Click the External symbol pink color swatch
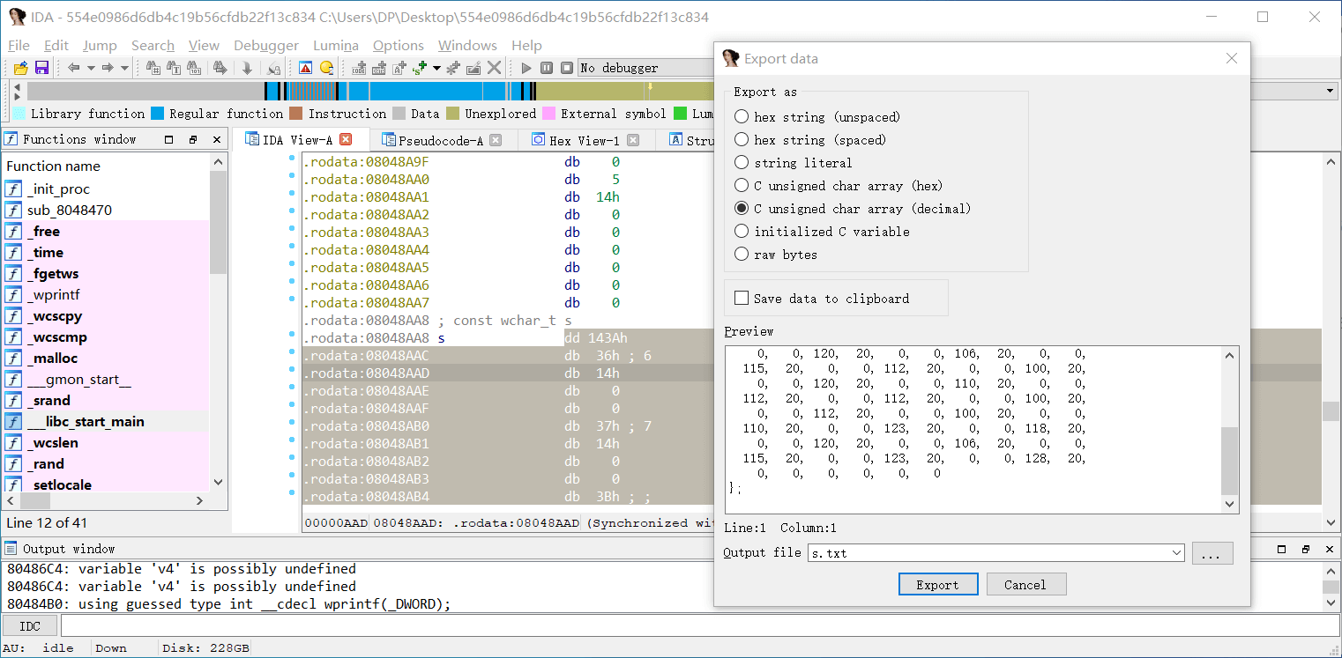Viewport: 1342px width, 658px height. [548, 114]
